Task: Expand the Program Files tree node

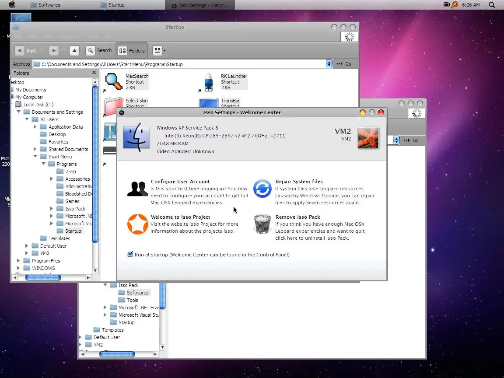Action: (x=18, y=260)
